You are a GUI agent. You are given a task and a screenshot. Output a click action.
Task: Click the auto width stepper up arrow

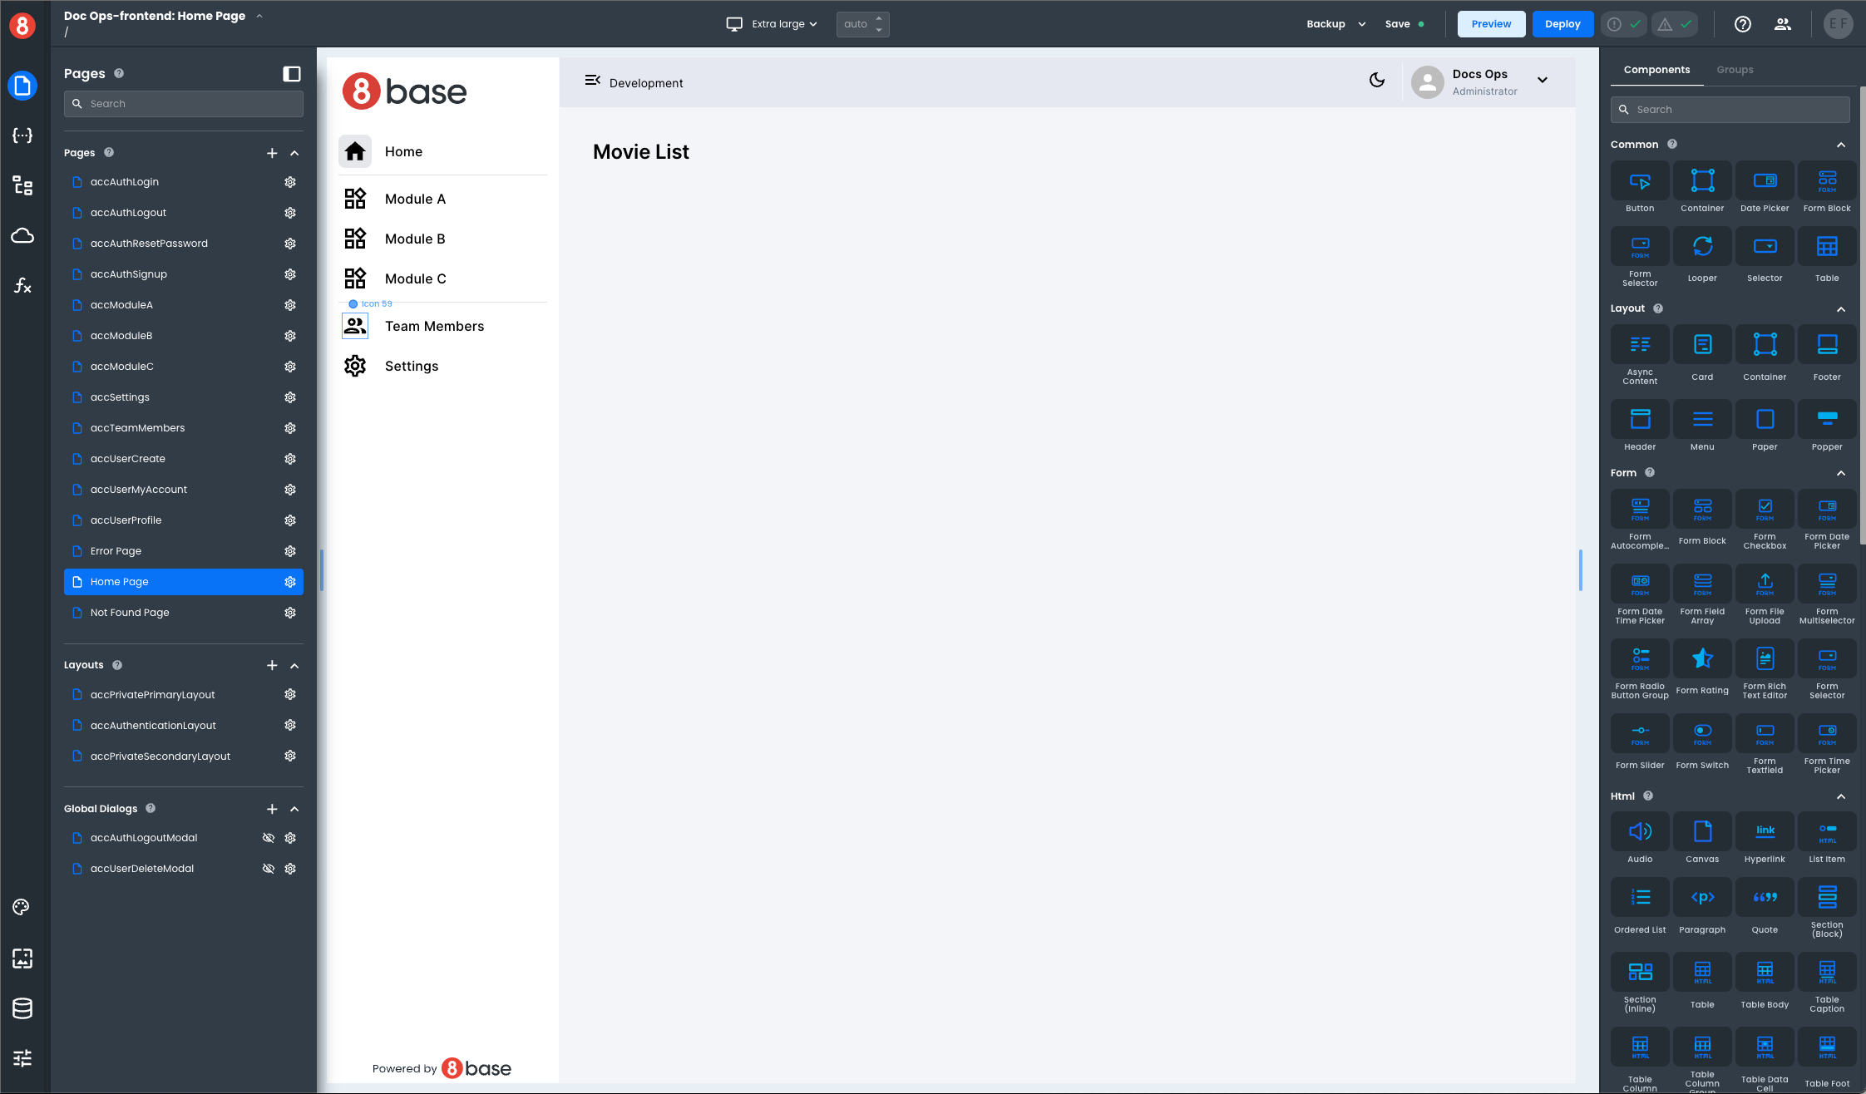[879, 18]
